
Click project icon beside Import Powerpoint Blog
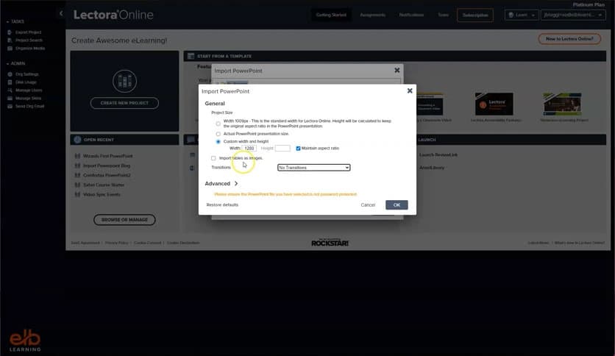tap(77, 165)
